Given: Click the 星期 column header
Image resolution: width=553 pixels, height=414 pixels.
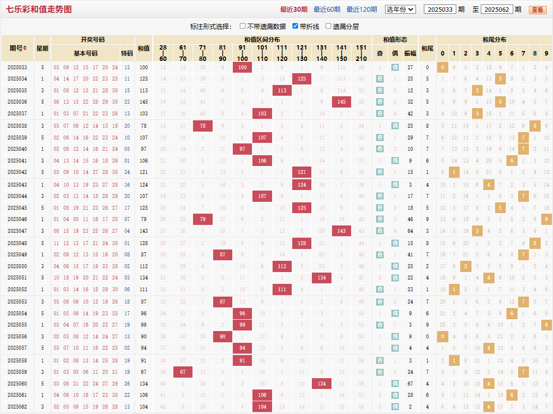Looking at the screenshot, I should [x=42, y=48].
